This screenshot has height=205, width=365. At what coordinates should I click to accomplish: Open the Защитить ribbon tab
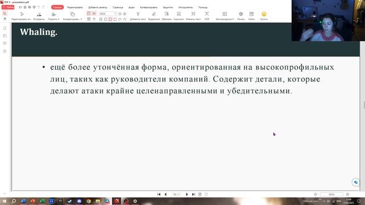[x=168, y=7]
